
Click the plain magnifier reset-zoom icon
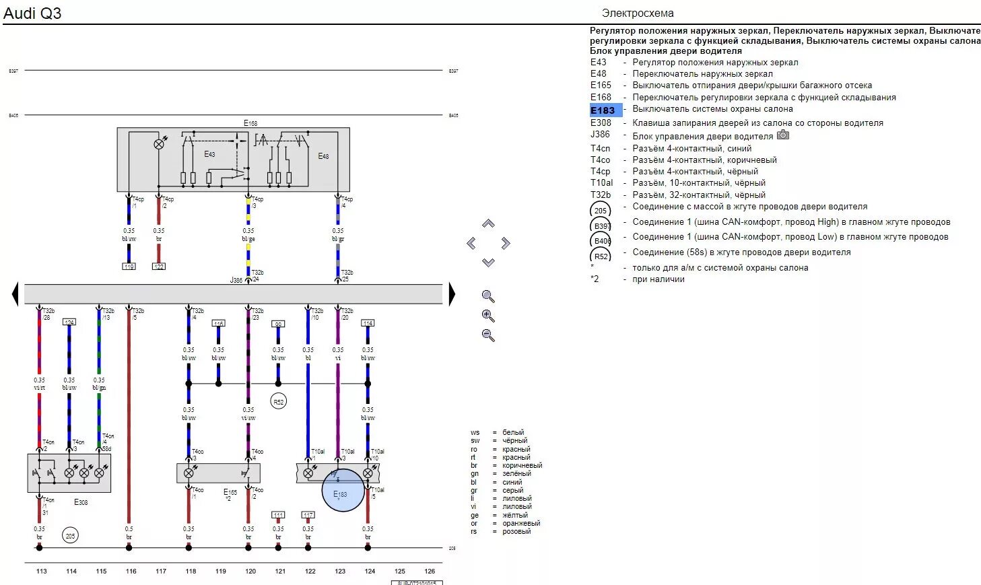pos(488,296)
